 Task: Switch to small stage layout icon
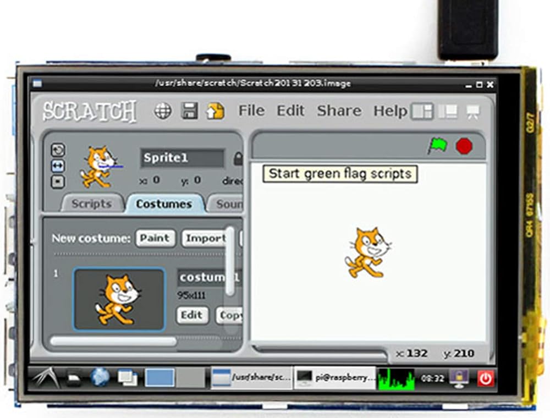[422, 112]
